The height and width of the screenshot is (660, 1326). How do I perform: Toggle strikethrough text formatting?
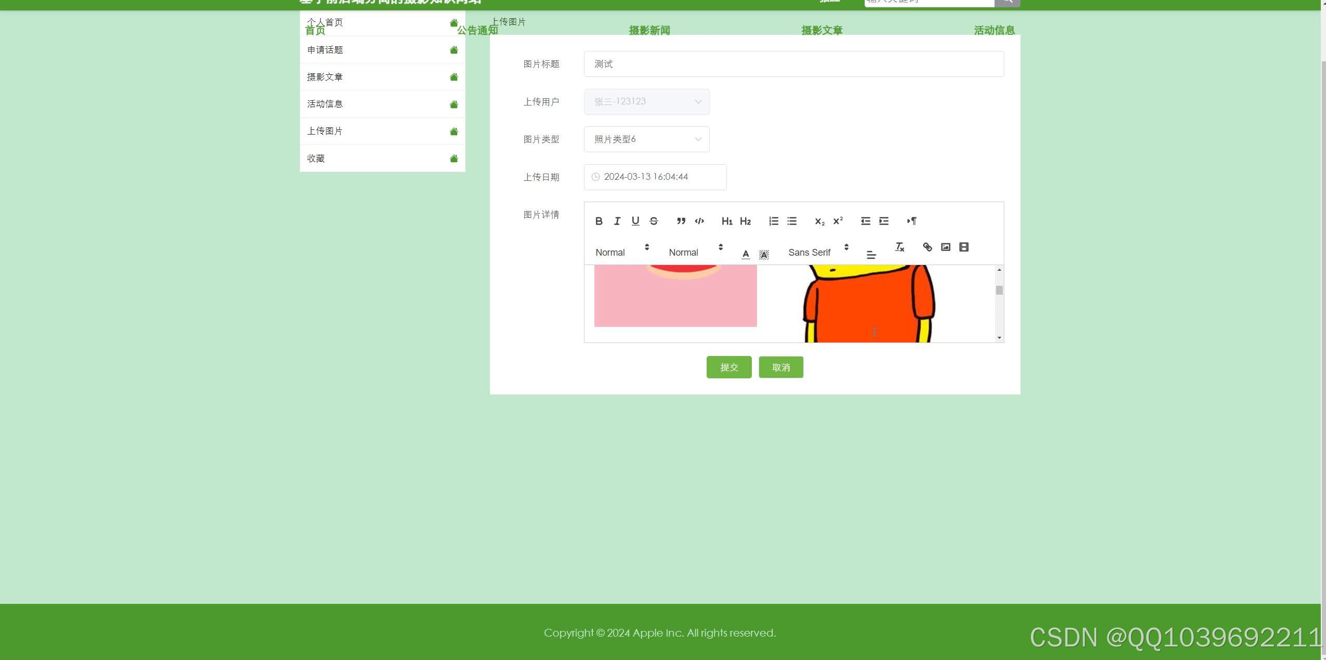pyautogui.click(x=654, y=221)
